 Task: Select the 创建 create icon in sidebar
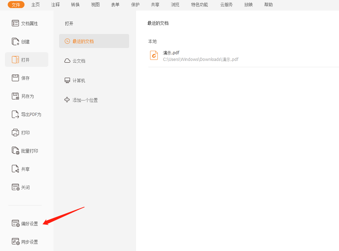pos(15,42)
